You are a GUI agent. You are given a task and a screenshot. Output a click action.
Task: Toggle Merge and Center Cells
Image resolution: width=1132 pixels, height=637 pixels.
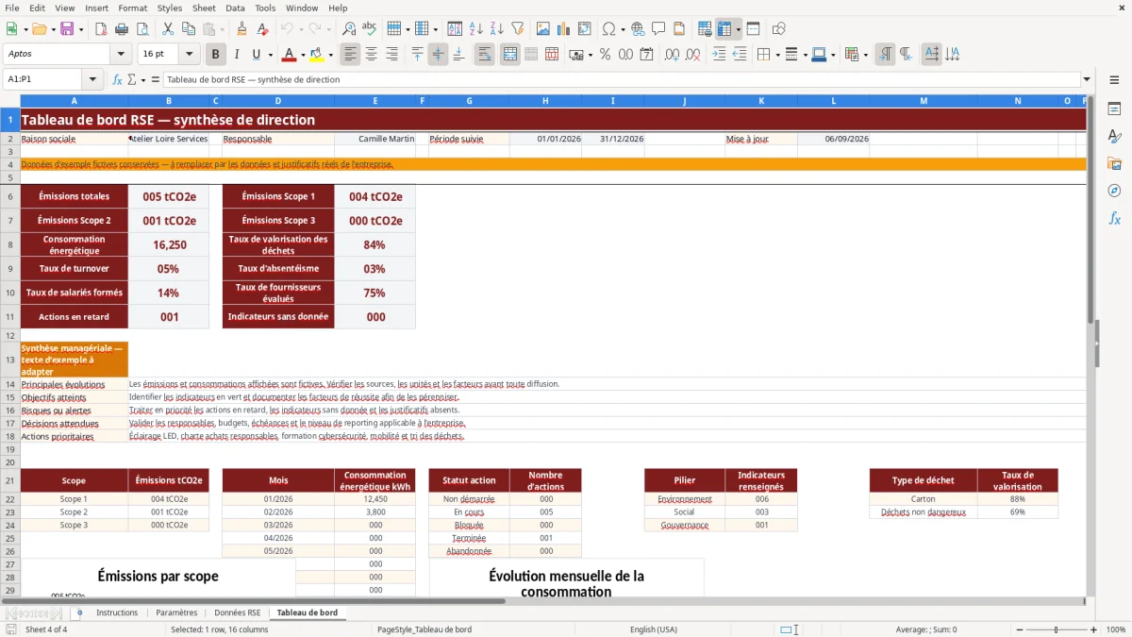point(509,55)
